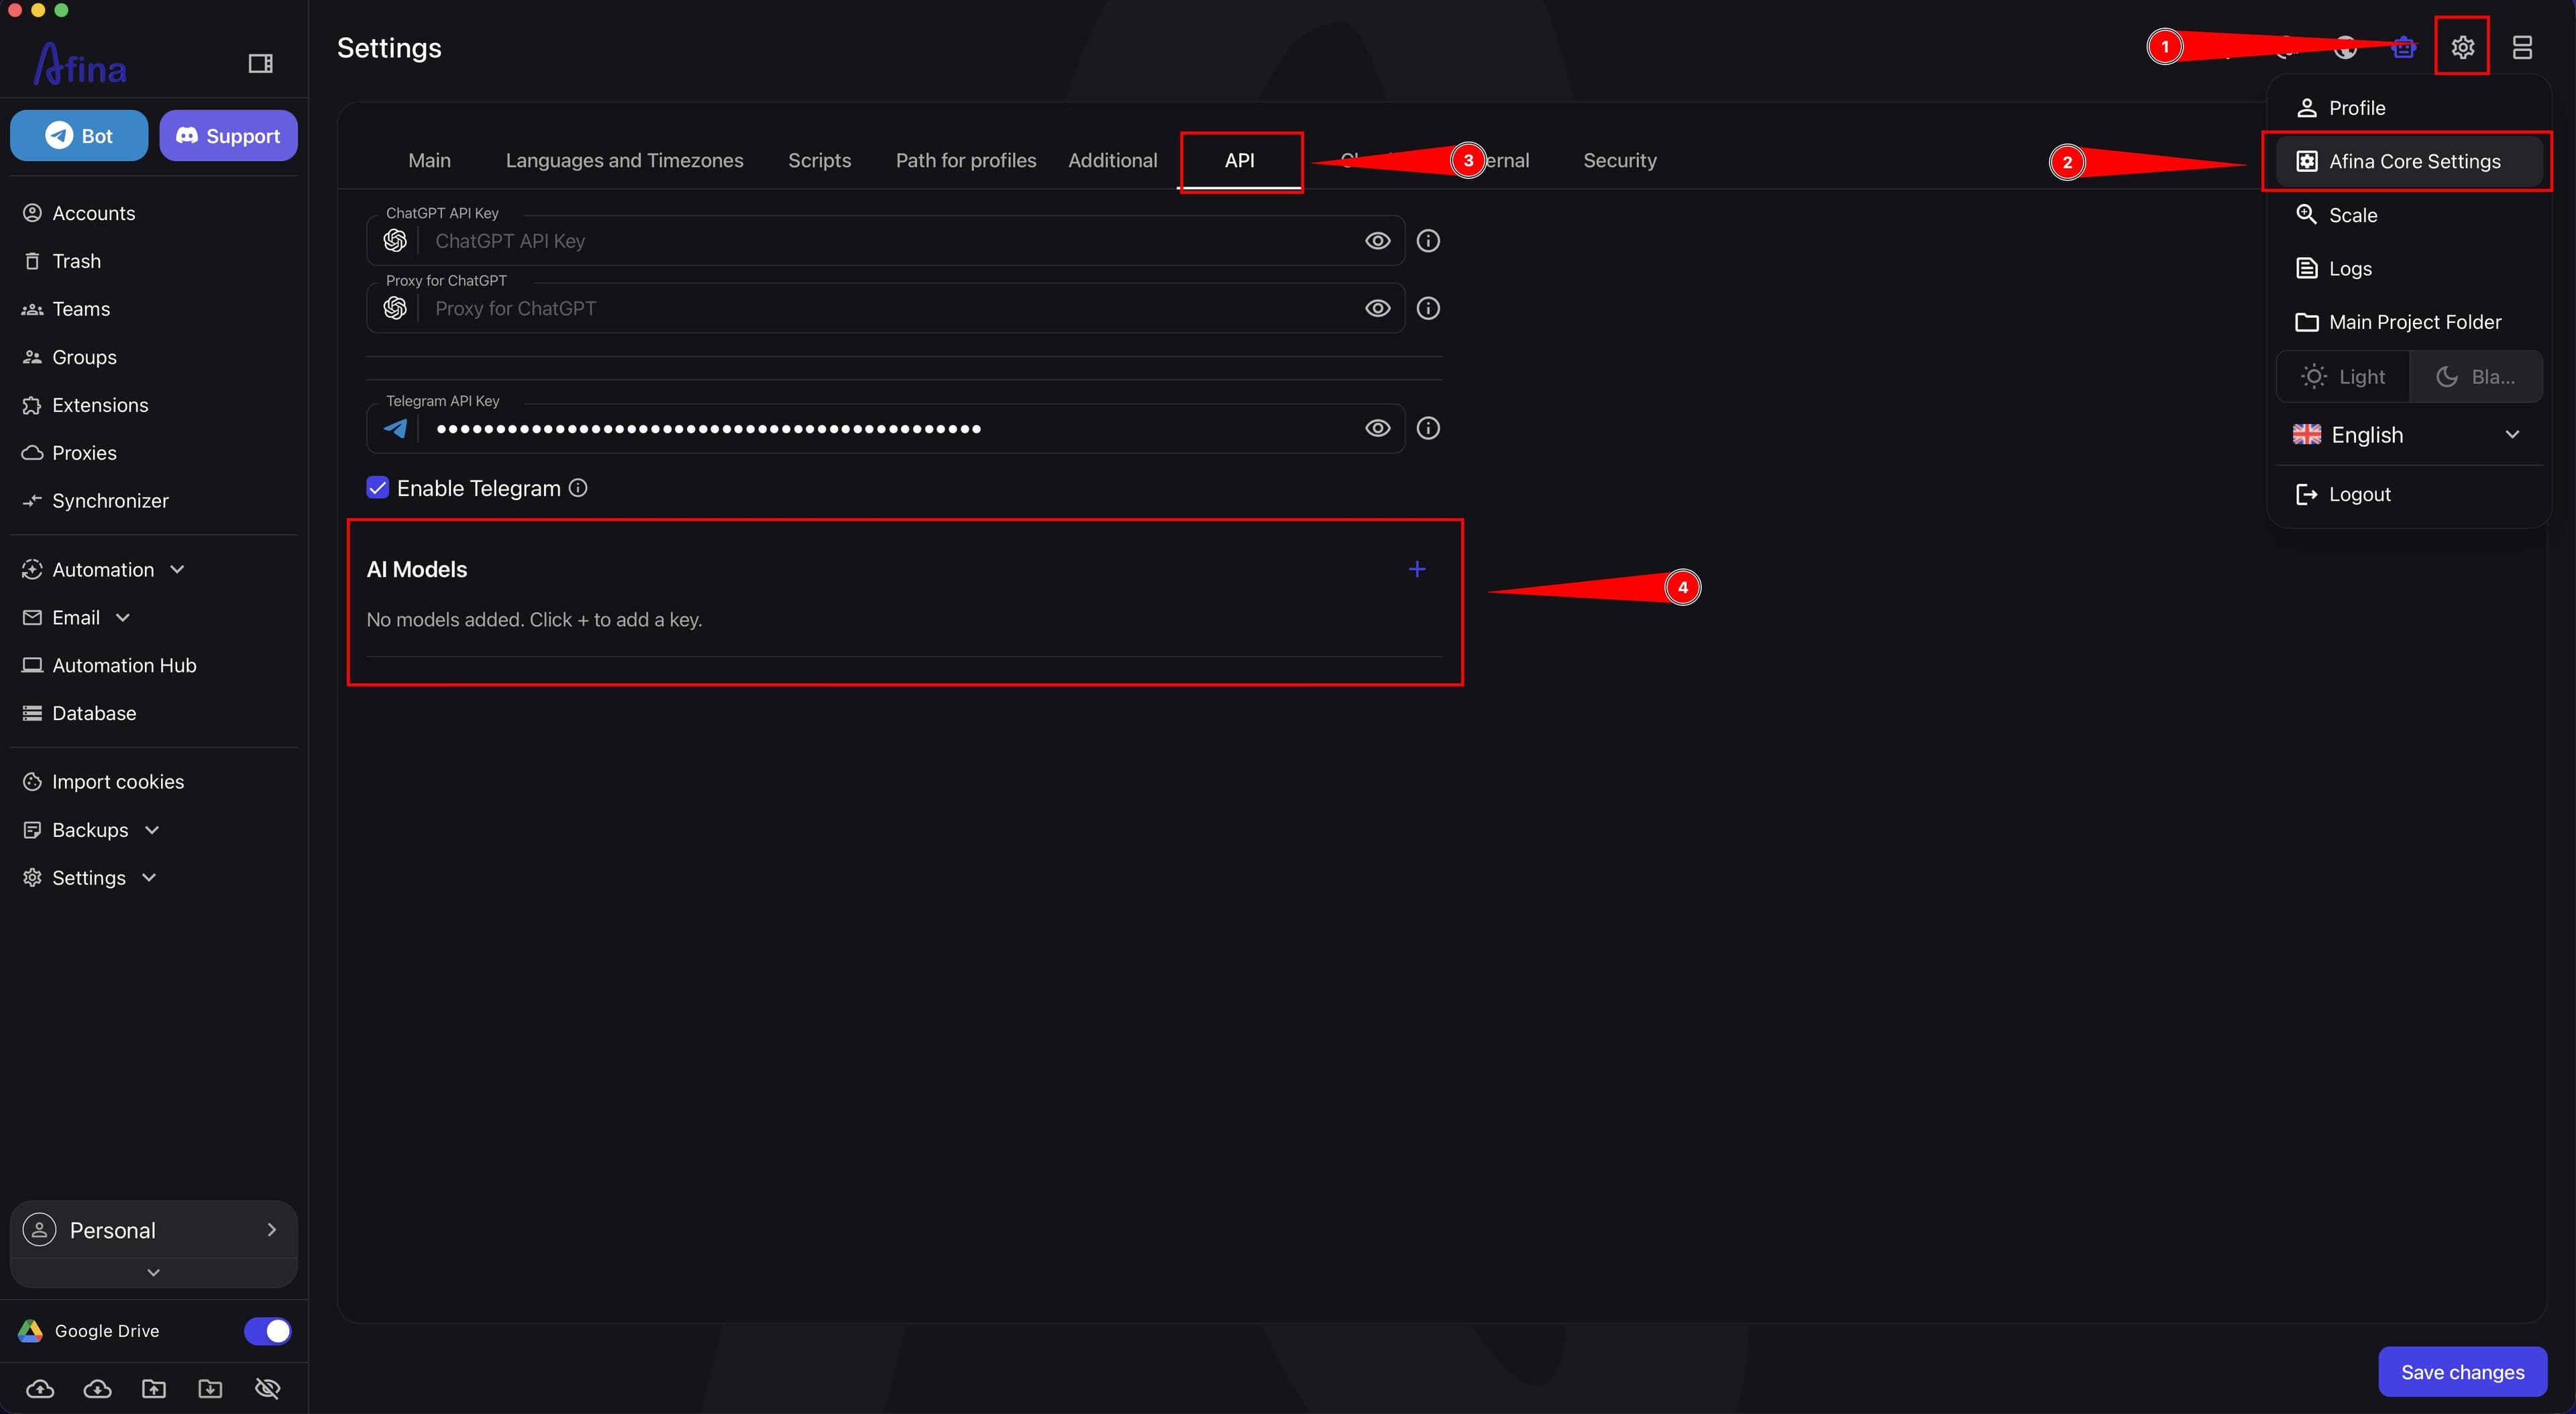Viewport: 2576px width, 1414px height.
Task: Expand chevron below Personal workspace
Action: click(x=153, y=1273)
